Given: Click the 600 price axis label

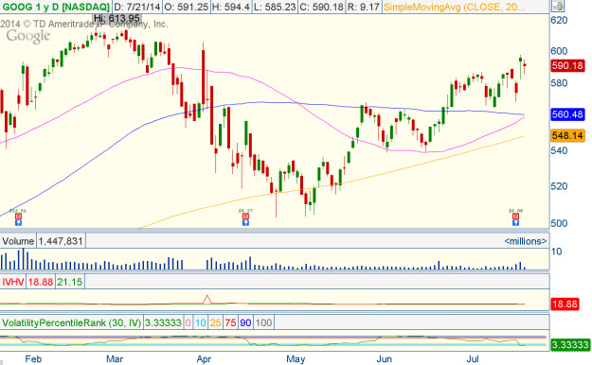Looking at the screenshot, I should pos(559,51).
